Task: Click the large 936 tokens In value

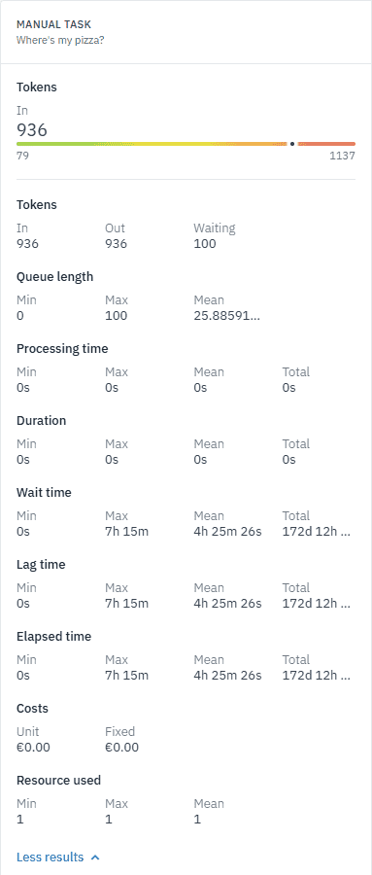Action: [32, 130]
